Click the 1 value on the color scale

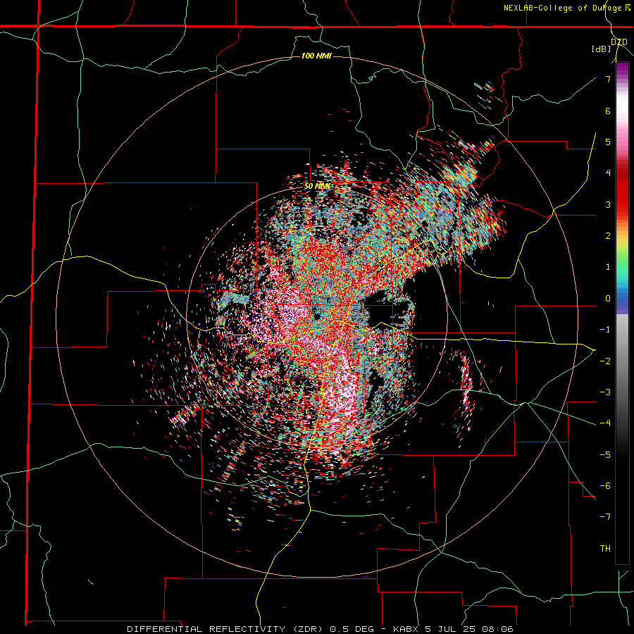point(608,267)
